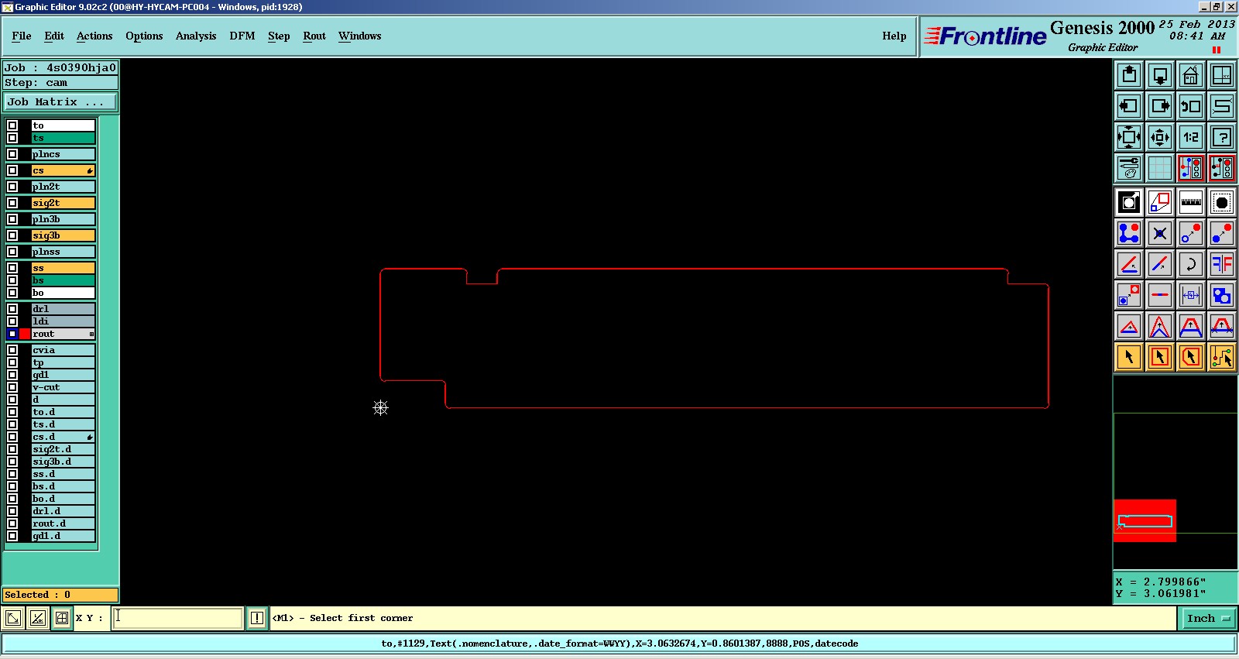This screenshot has width=1239, height=659.
Task: Toggle the grid display icon
Action: (x=1160, y=168)
